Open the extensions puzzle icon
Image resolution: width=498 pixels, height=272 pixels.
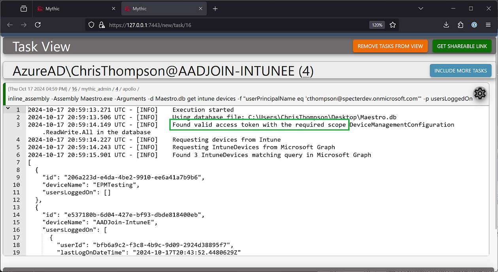[x=460, y=25]
